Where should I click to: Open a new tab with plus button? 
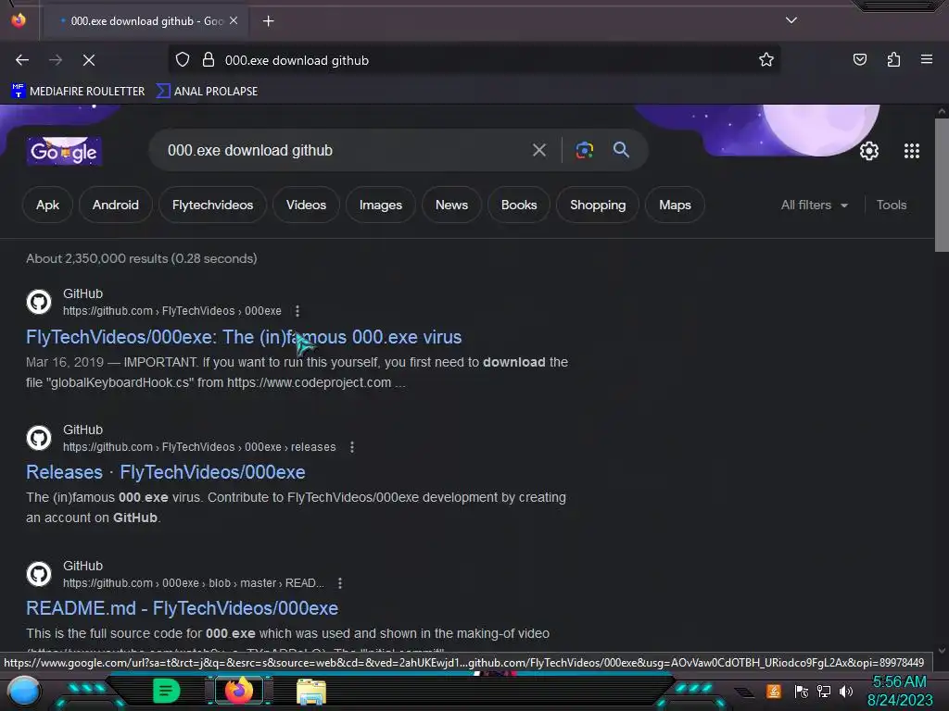268,21
